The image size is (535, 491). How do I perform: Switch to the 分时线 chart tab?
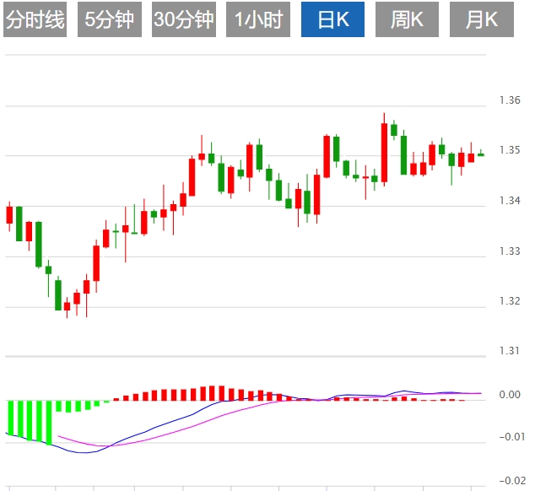click(35, 19)
